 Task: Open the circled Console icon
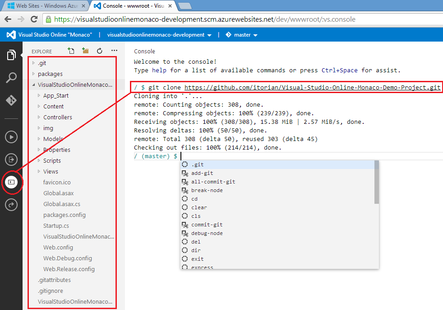point(11,183)
